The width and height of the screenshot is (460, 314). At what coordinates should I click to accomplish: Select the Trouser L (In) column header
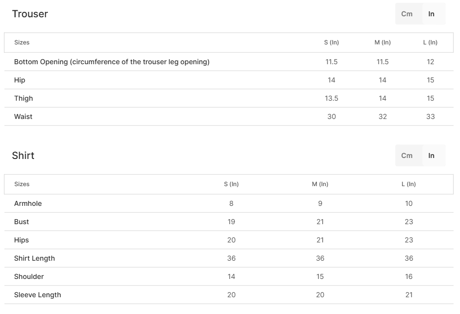click(430, 42)
